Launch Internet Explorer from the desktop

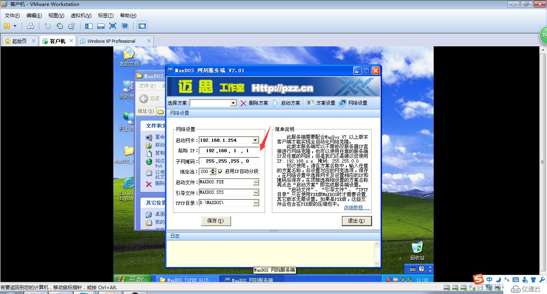point(127,189)
